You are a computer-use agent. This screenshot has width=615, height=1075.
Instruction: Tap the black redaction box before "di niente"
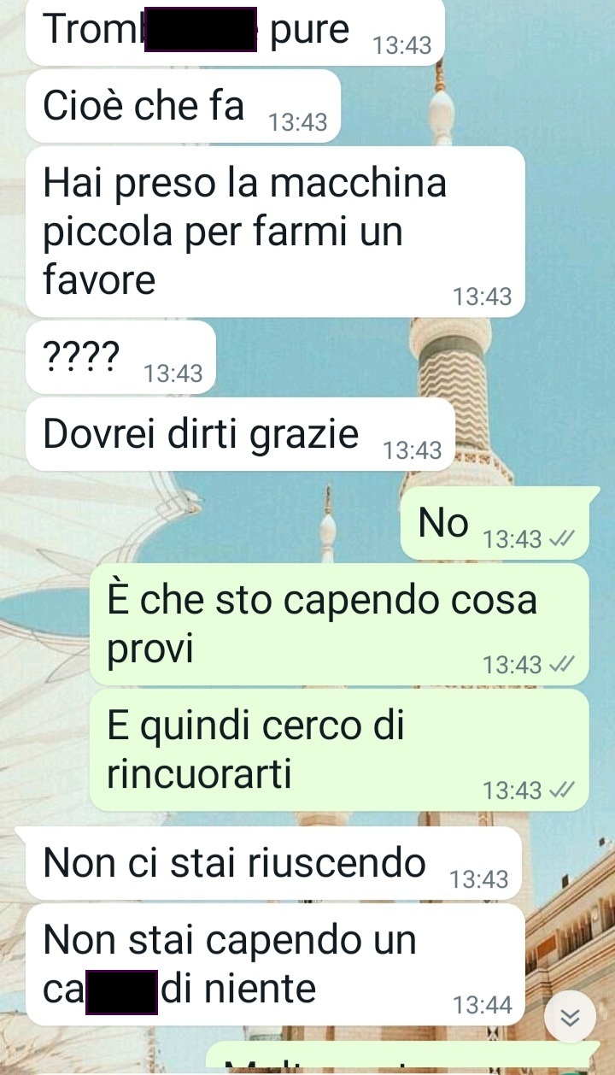[x=121, y=992]
